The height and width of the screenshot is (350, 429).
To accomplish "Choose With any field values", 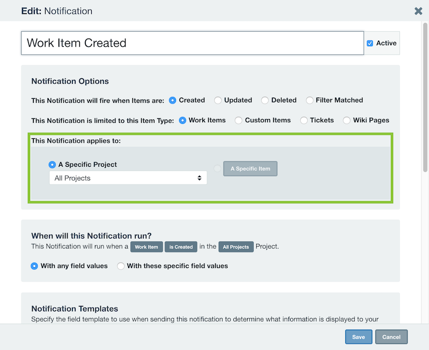I will (34, 266).
